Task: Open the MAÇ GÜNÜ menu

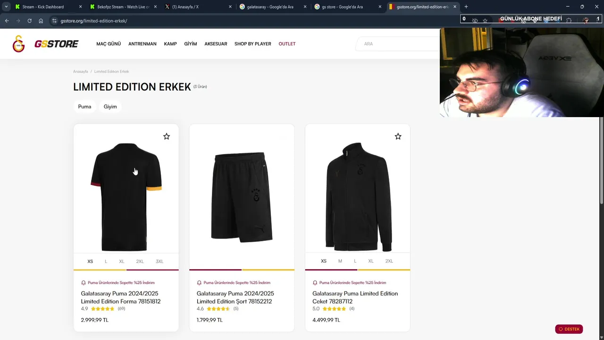Action: (109, 44)
